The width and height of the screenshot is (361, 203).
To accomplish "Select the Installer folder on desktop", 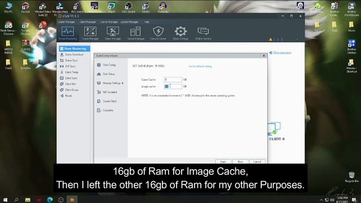I will click(25, 64).
